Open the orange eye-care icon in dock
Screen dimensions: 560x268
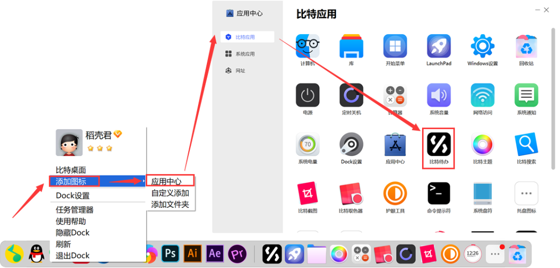pos(451,253)
